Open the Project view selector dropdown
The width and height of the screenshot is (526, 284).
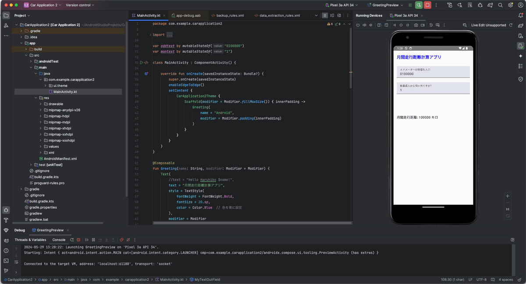(x=21, y=15)
